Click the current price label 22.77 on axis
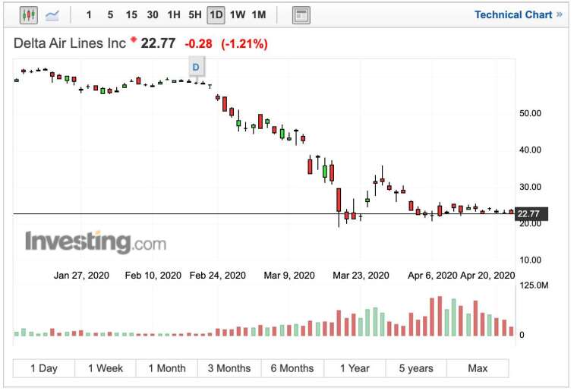This screenshot has width=577, height=391. pyautogui.click(x=531, y=213)
